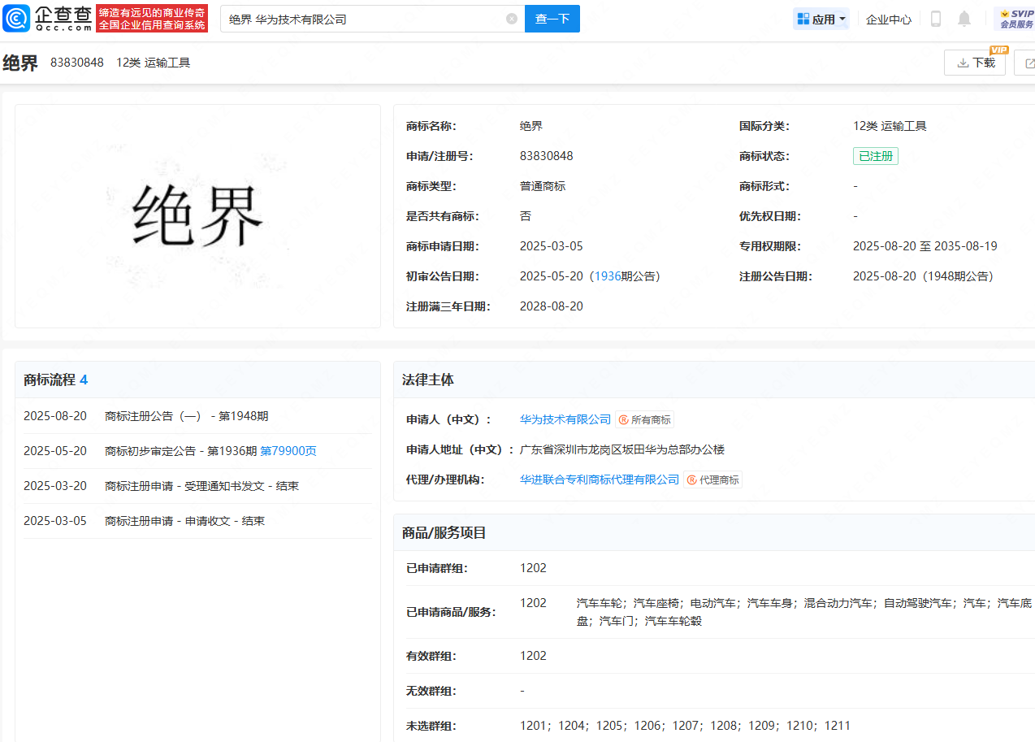This screenshot has height=742, width=1035.
Task: Expand the 应用 dropdown menu
Action: point(821,18)
